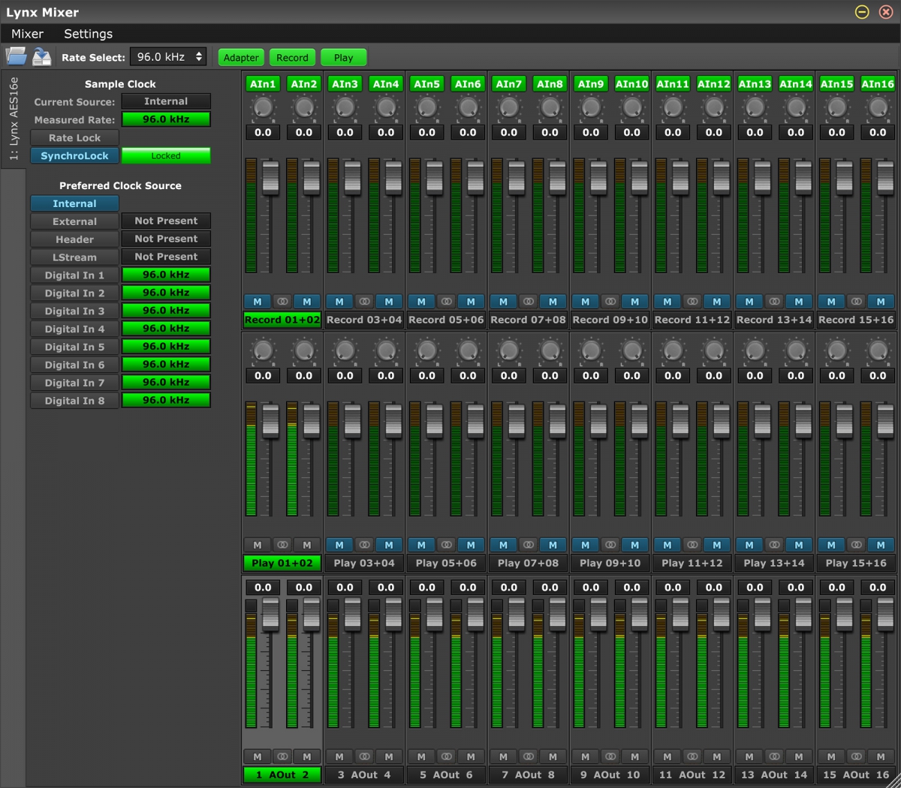Click the Adapter button
Screen dimensions: 901x788
point(240,56)
